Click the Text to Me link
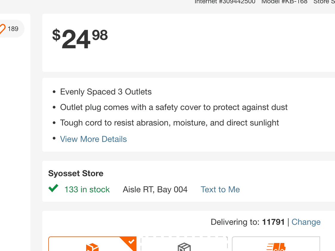 point(220,190)
